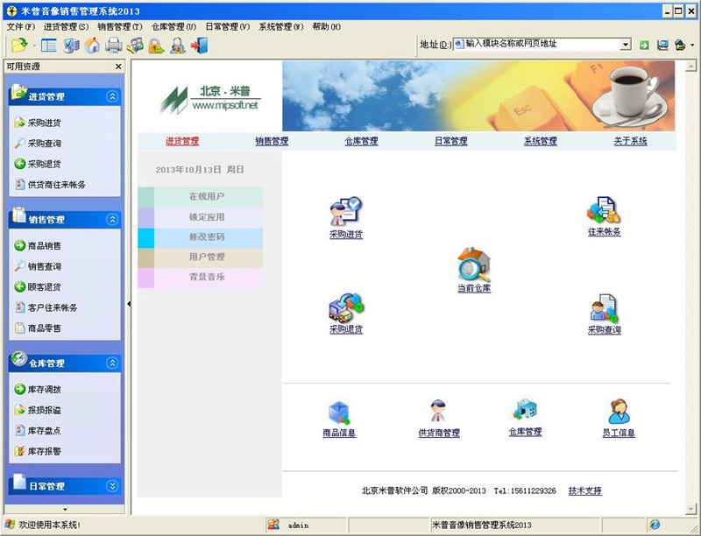Select 日常管理 link in page navigation

click(x=451, y=141)
